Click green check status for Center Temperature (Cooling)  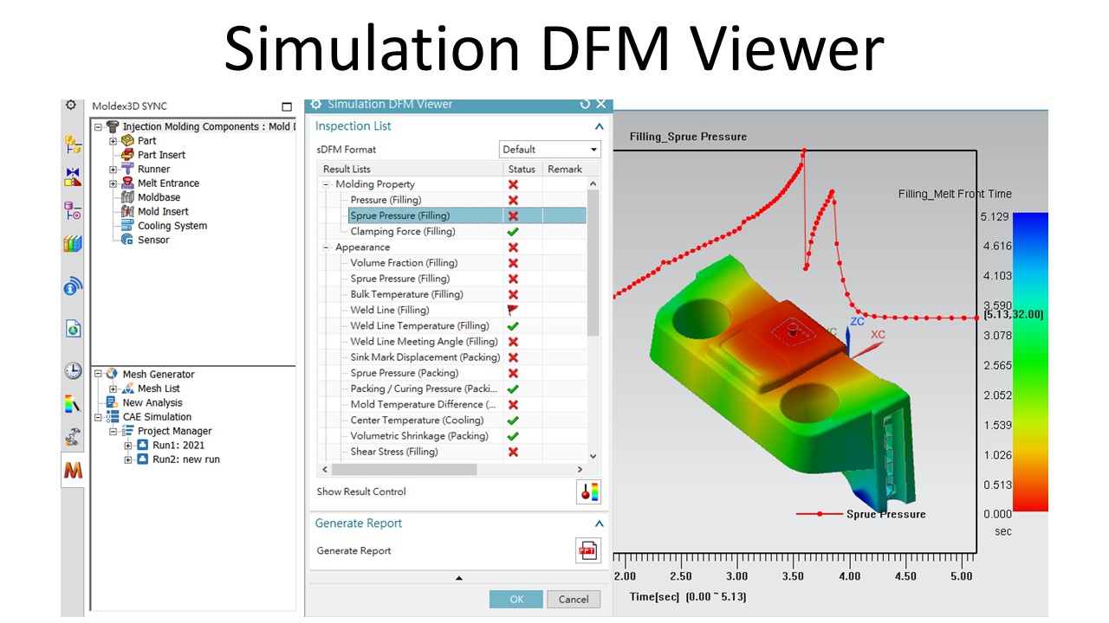(x=513, y=421)
